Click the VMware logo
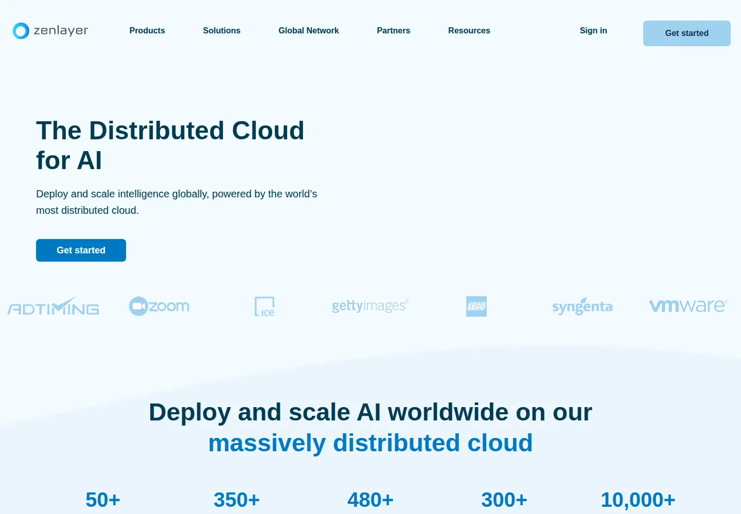Viewport: 741px width, 514px height. click(x=689, y=306)
